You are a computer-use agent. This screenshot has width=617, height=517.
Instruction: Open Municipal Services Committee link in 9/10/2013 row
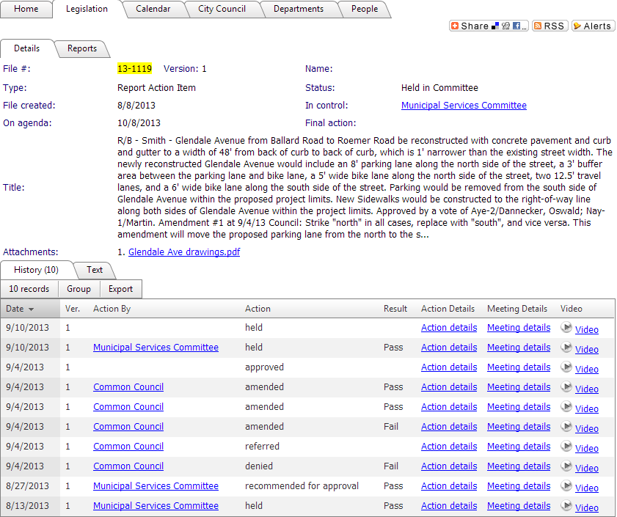coord(156,348)
